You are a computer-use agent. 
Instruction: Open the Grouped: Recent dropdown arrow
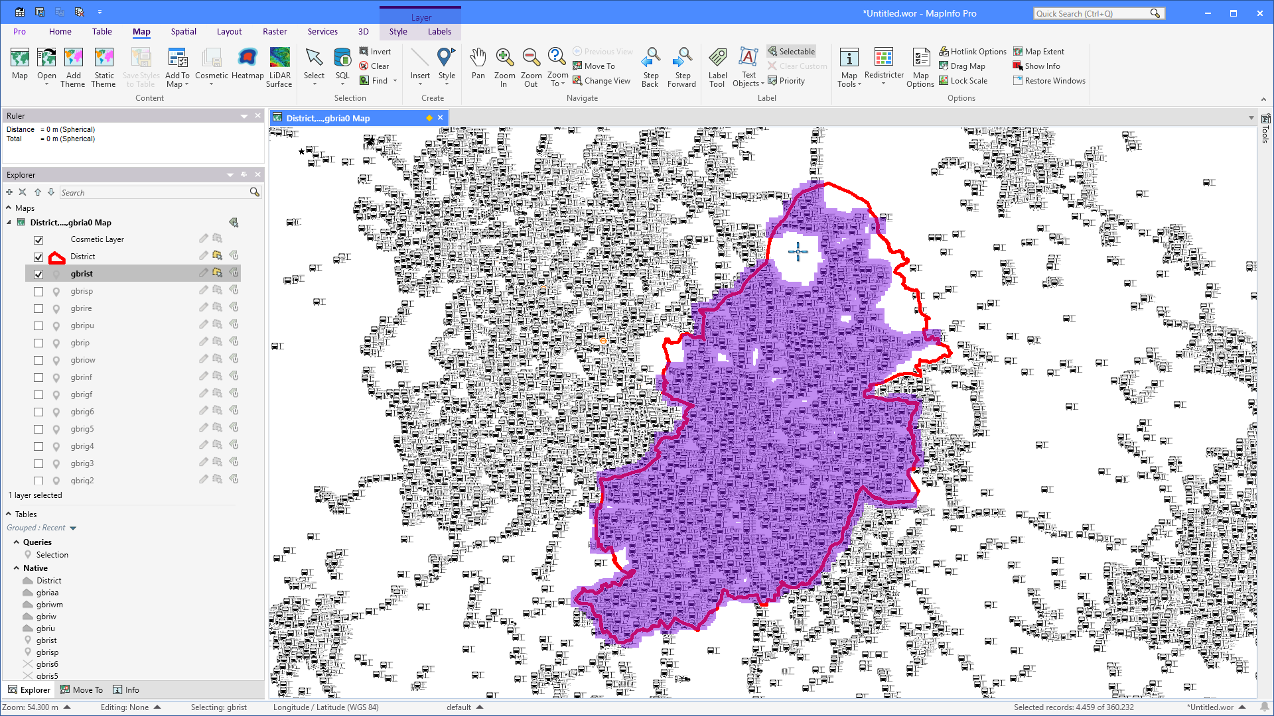(73, 528)
